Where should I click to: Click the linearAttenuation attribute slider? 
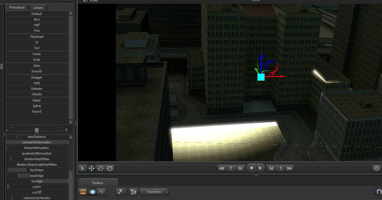pos(37,148)
